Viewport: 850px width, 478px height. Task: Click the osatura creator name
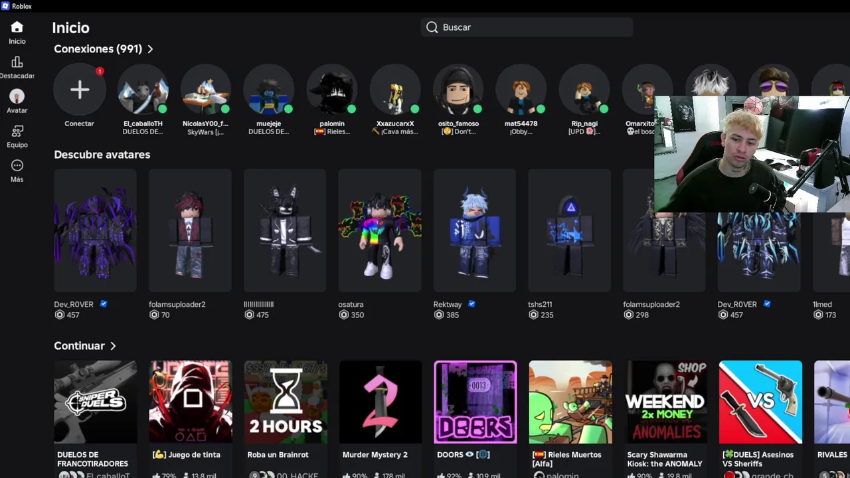pyautogui.click(x=351, y=304)
